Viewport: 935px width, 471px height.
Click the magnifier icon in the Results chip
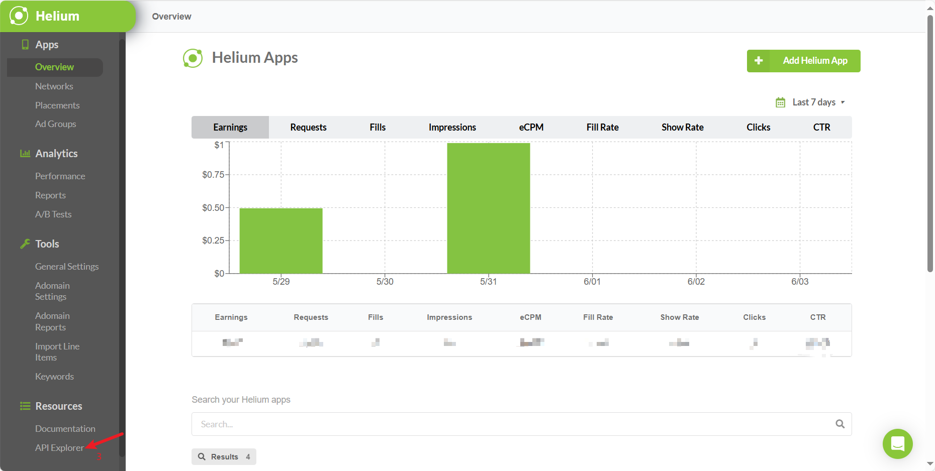tap(203, 456)
